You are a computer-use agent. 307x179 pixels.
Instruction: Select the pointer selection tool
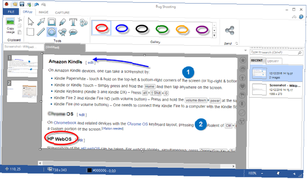coord(30,22)
